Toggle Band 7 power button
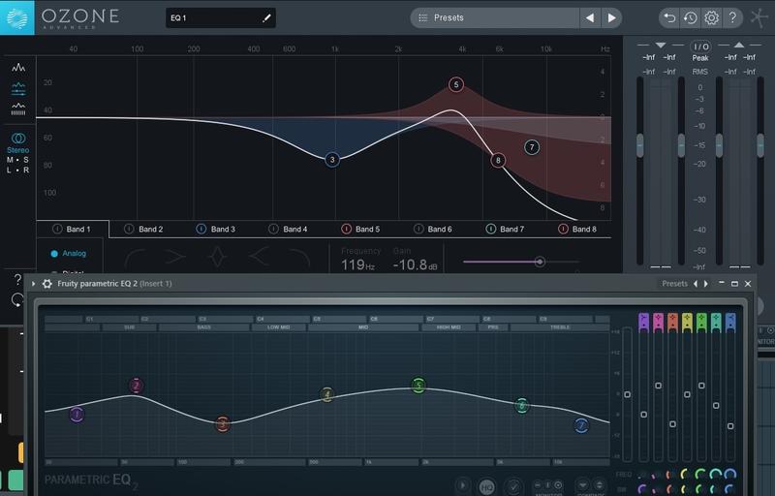The width and height of the screenshot is (775, 496). click(491, 229)
